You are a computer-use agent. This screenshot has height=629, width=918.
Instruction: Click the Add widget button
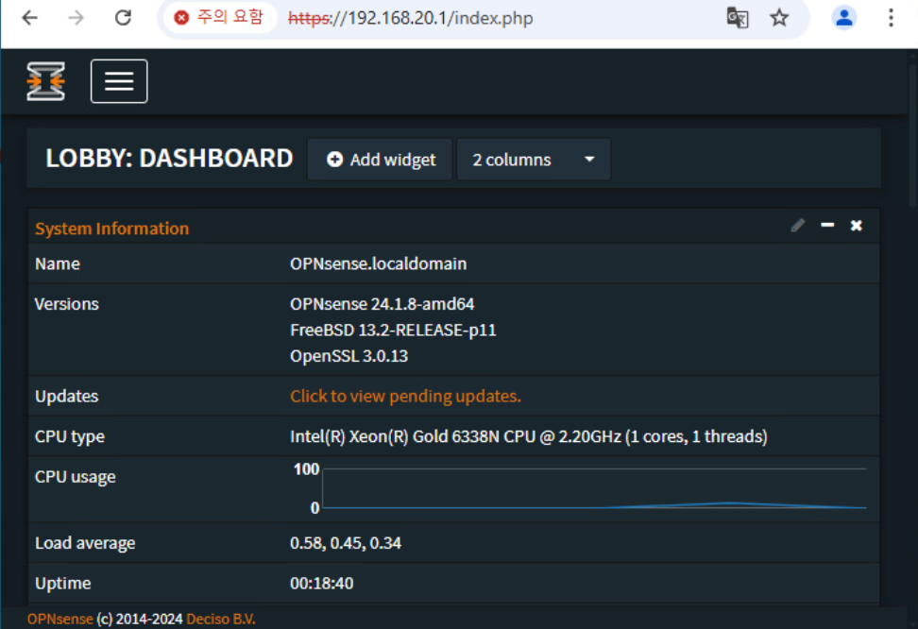pos(380,160)
